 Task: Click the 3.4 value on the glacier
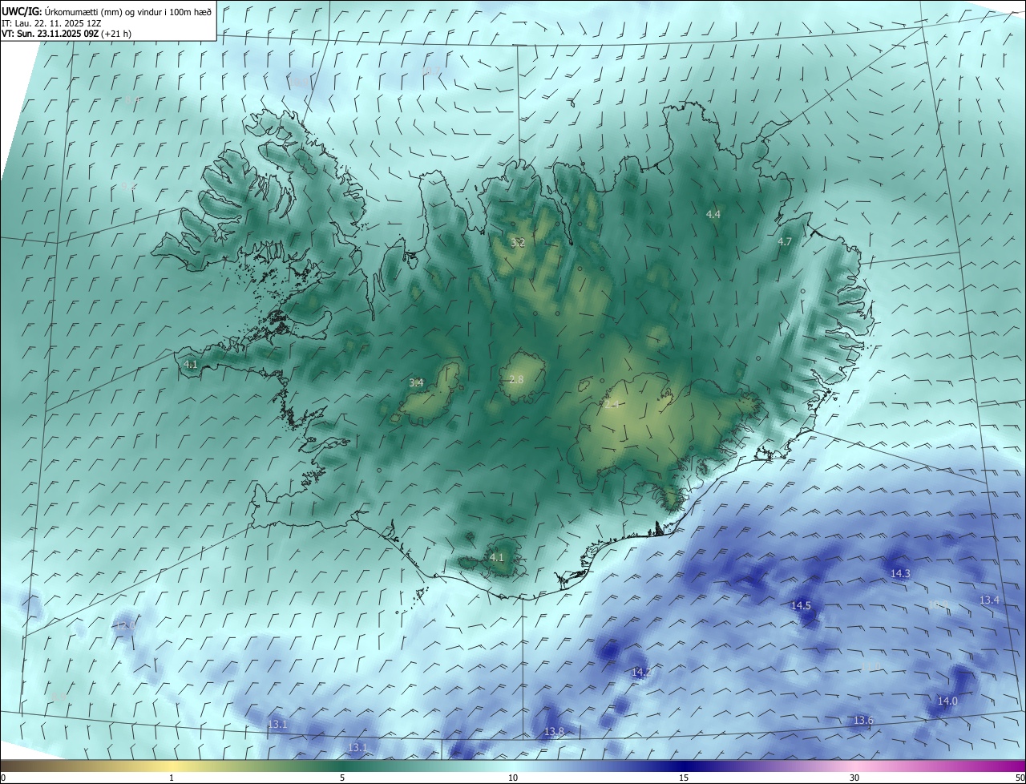coord(416,382)
